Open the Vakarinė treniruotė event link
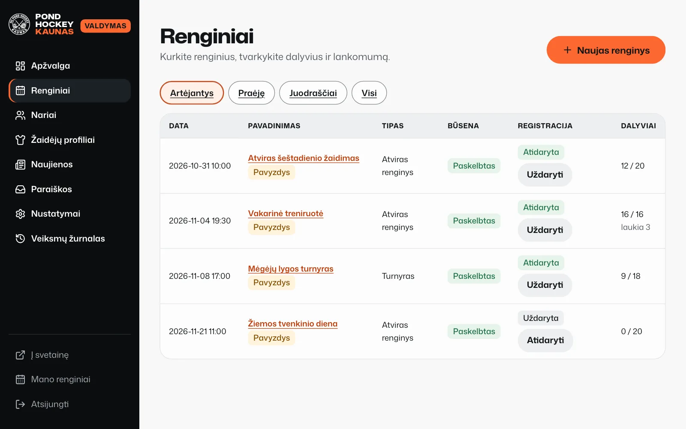This screenshot has width=686, height=429. [x=286, y=213]
